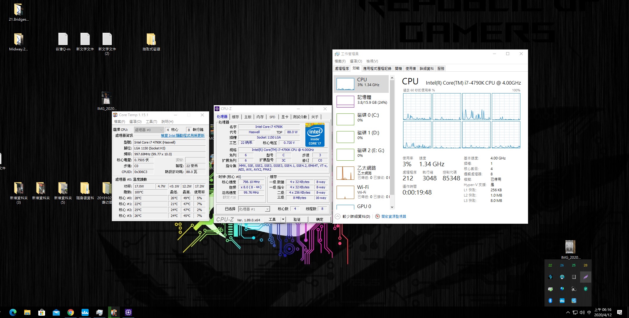
Task: Switch to the 内存 tab in CPU-Z
Action: click(x=260, y=117)
